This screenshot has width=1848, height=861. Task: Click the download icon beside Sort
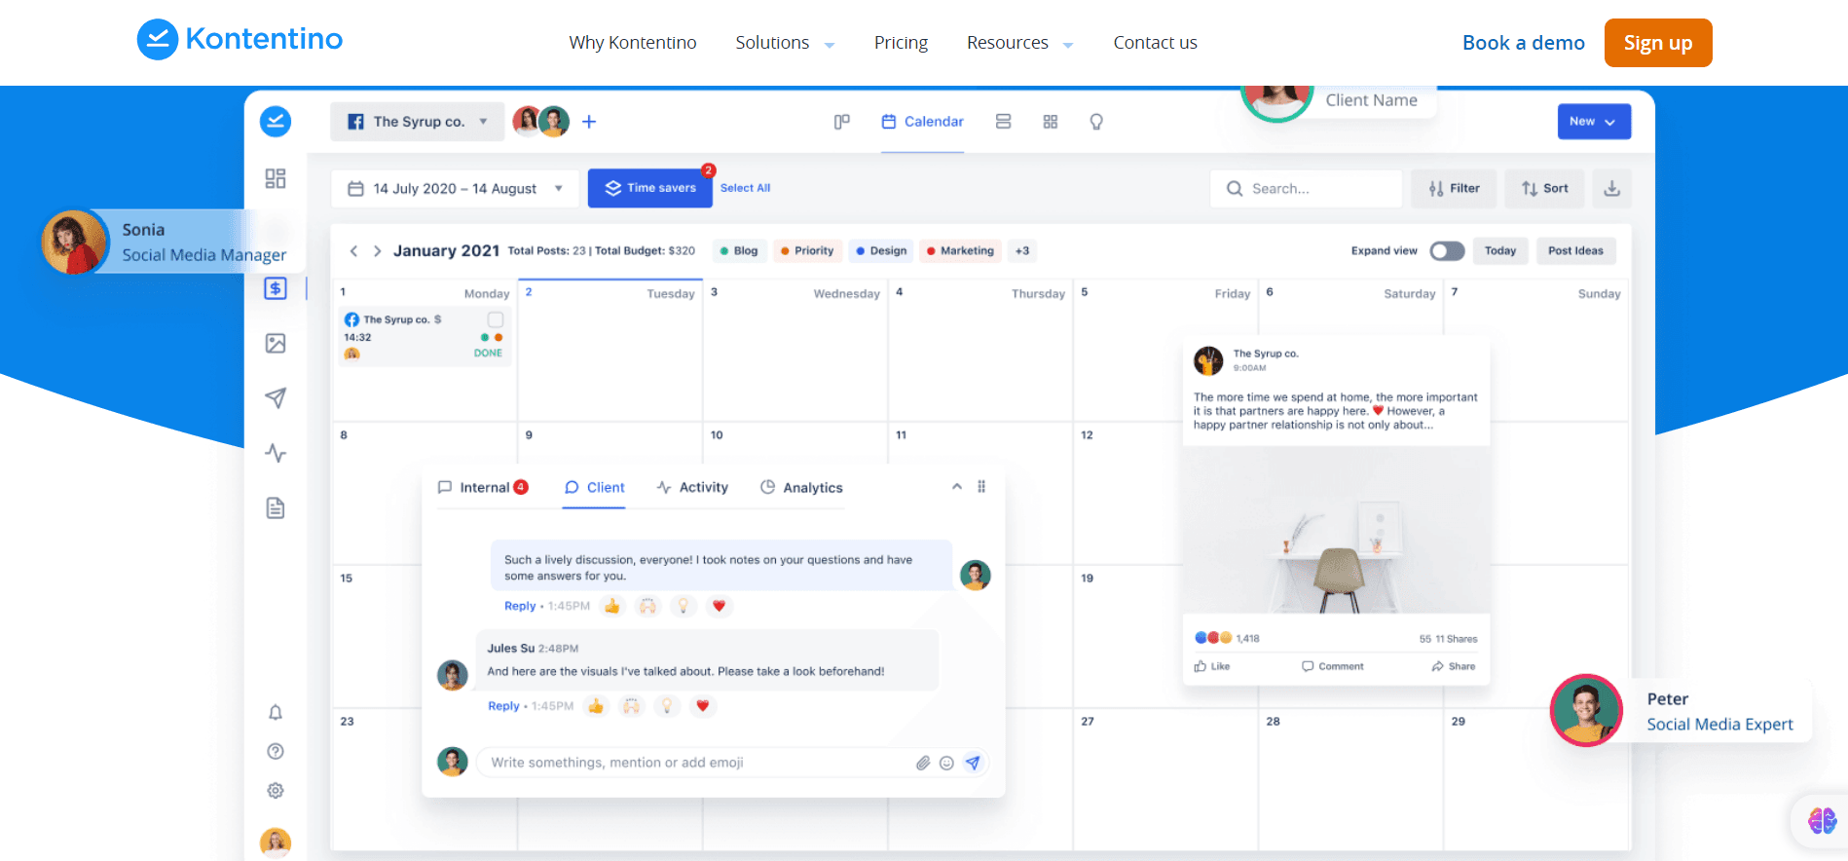pos(1611,189)
